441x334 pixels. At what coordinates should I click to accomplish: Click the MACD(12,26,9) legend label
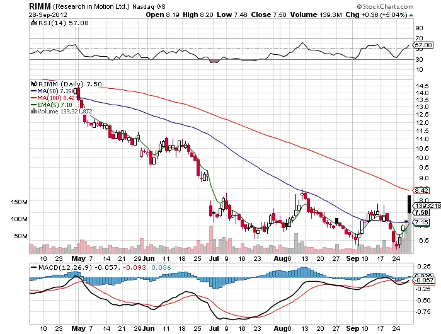point(66,267)
